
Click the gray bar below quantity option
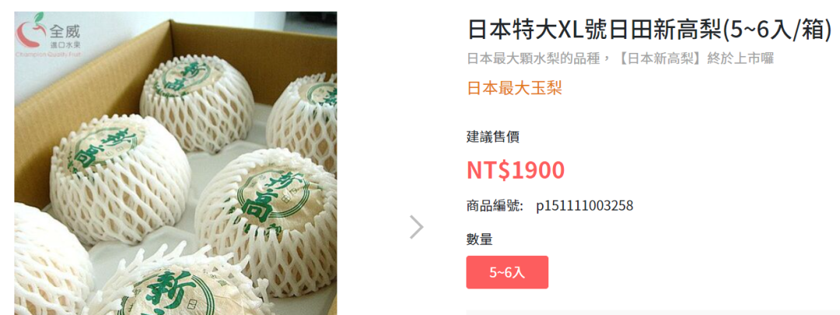(653, 313)
